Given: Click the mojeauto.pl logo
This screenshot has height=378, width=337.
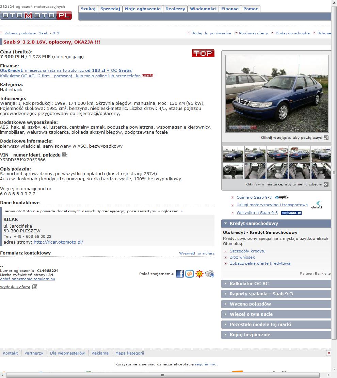Looking at the screenshot, I should [x=291, y=213].
